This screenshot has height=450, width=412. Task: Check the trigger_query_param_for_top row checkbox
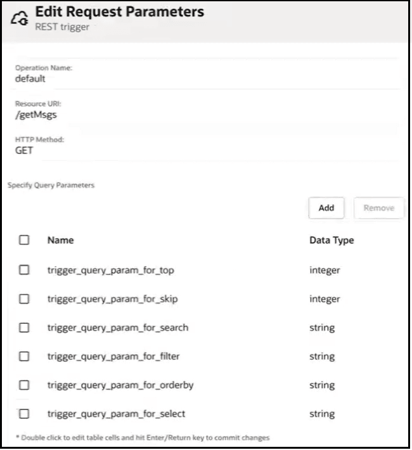click(24, 270)
